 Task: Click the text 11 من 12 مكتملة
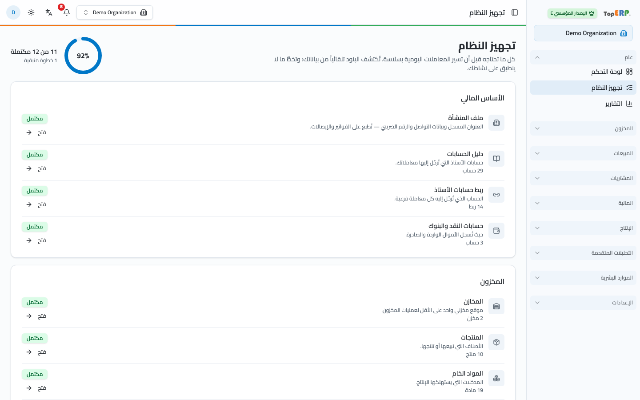34,52
